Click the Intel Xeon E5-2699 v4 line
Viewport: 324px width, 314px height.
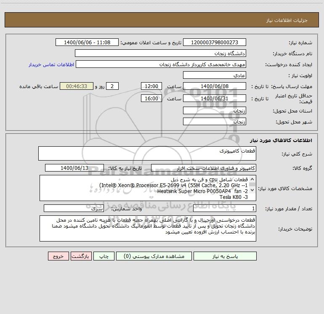tap(173, 185)
